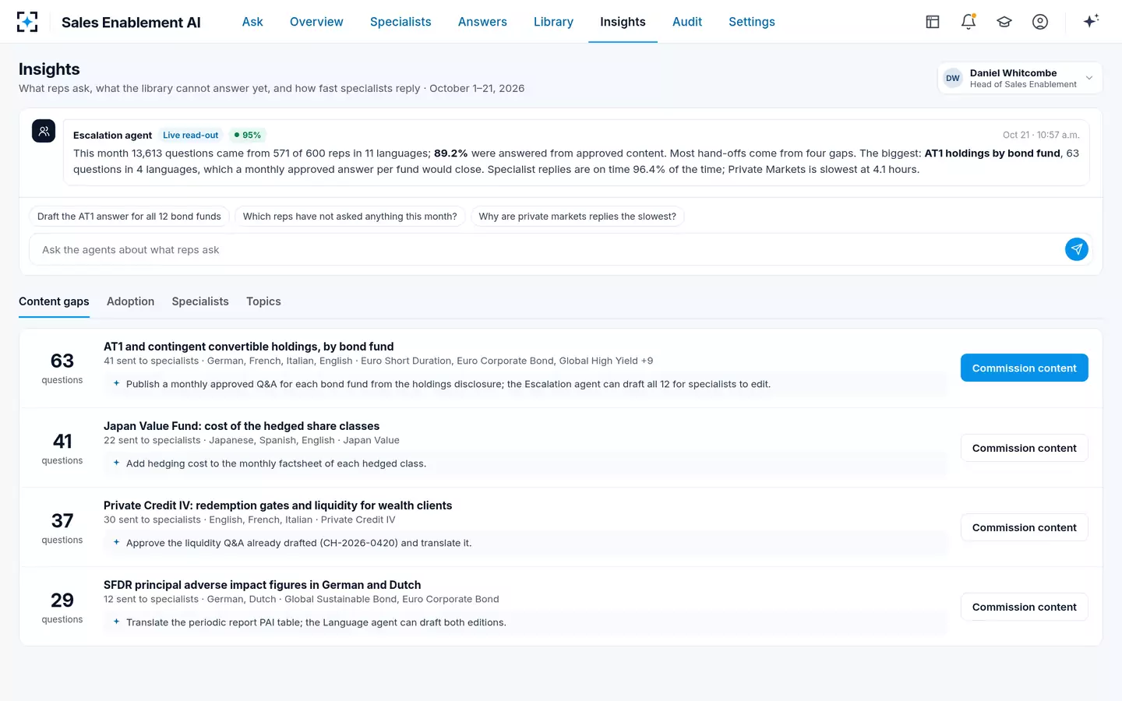Choose 'Which reps have not asked' suggestion
This screenshot has height=701, width=1122.
point(350,217)
